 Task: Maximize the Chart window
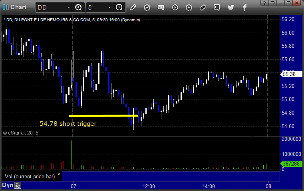tap(288, 3)
